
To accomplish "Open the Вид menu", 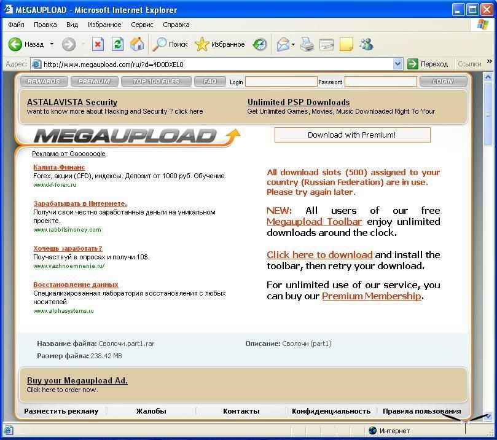I will (x=72, y=25).
